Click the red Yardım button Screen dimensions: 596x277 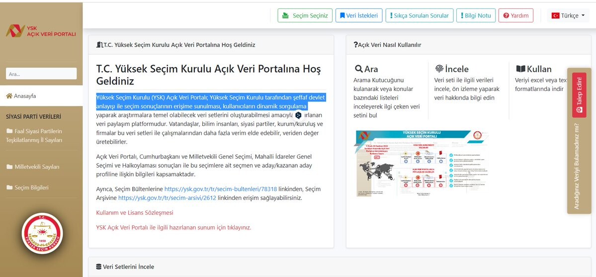515,15
